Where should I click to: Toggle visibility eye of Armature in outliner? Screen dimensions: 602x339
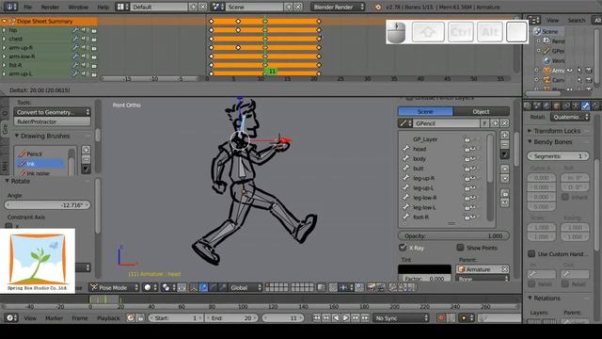570,71
